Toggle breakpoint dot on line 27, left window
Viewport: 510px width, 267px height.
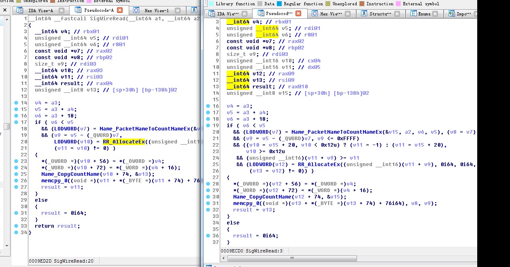tap(16, 187)
